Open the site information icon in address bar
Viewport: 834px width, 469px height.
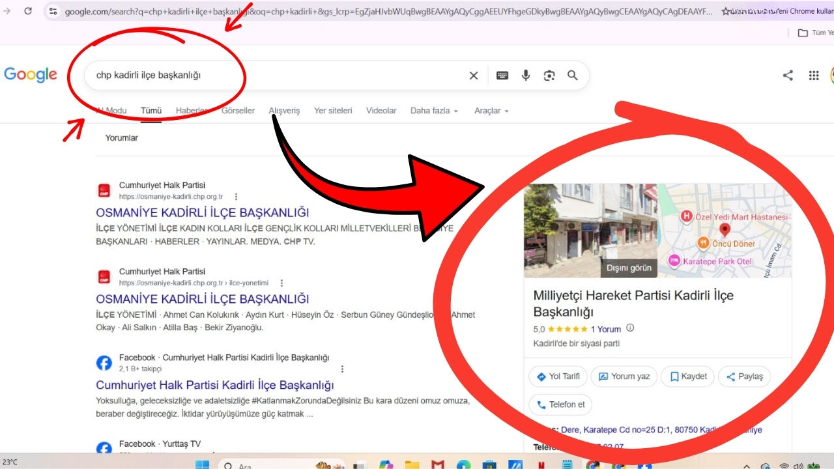point(53,11)
